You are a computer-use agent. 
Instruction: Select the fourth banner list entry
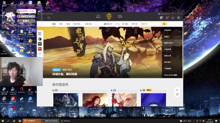pyautogui.click(x=172, y=49)
